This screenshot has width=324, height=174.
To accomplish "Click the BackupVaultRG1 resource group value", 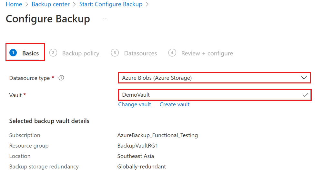I will pos(138,146).
